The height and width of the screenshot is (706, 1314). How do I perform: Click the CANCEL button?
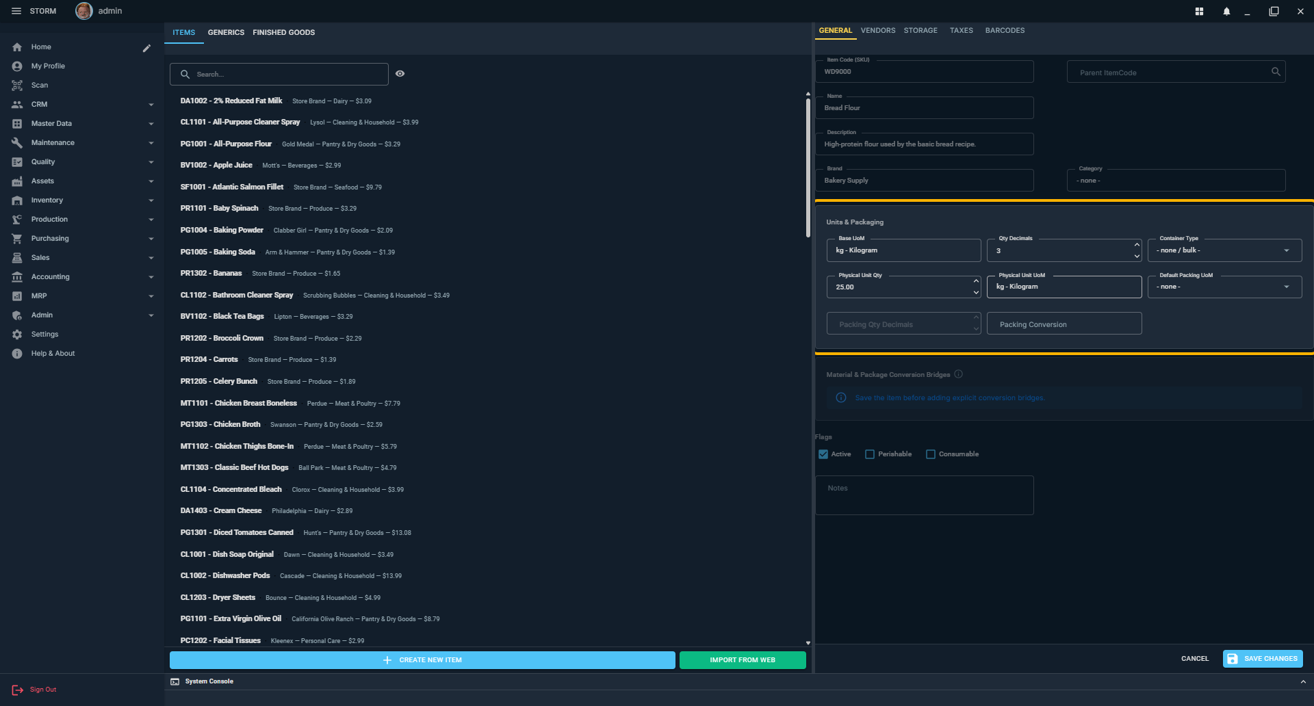[x=1195, y=659]
